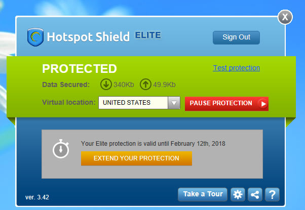Click the upload arrow data icon

click(145, 85)
